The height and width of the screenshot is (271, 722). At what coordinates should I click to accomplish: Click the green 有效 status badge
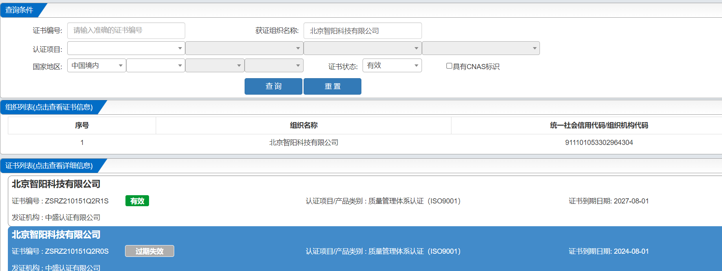(137, 201)
